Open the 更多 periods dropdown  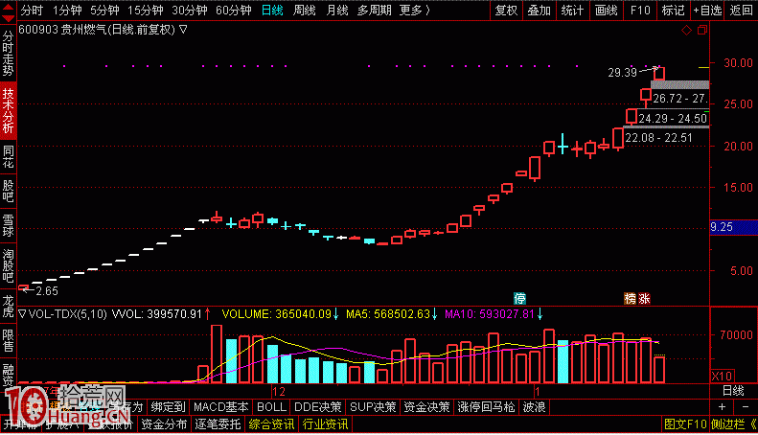pos(415,11)
